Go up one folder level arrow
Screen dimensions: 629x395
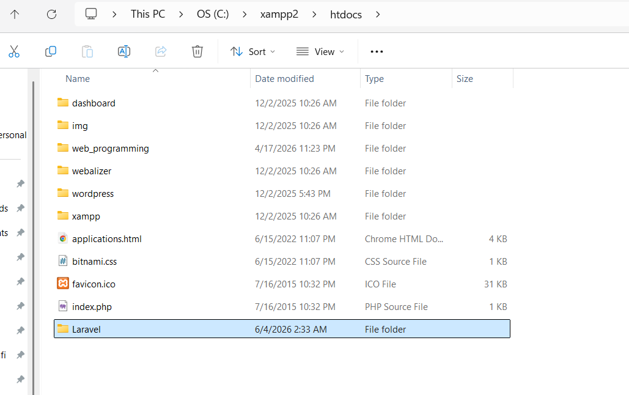(x=15, y=15)
